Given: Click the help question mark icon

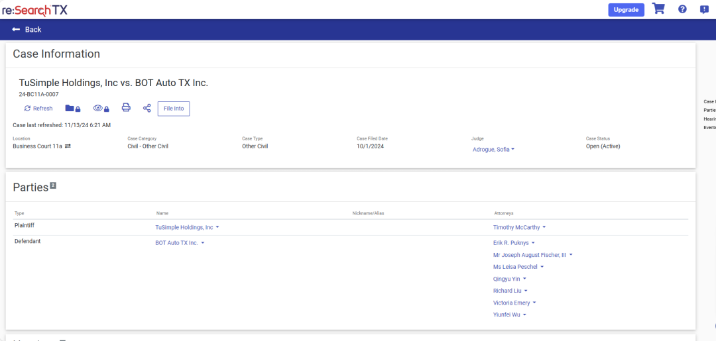Looking at the screenshot, I should (x=682, y=9).
